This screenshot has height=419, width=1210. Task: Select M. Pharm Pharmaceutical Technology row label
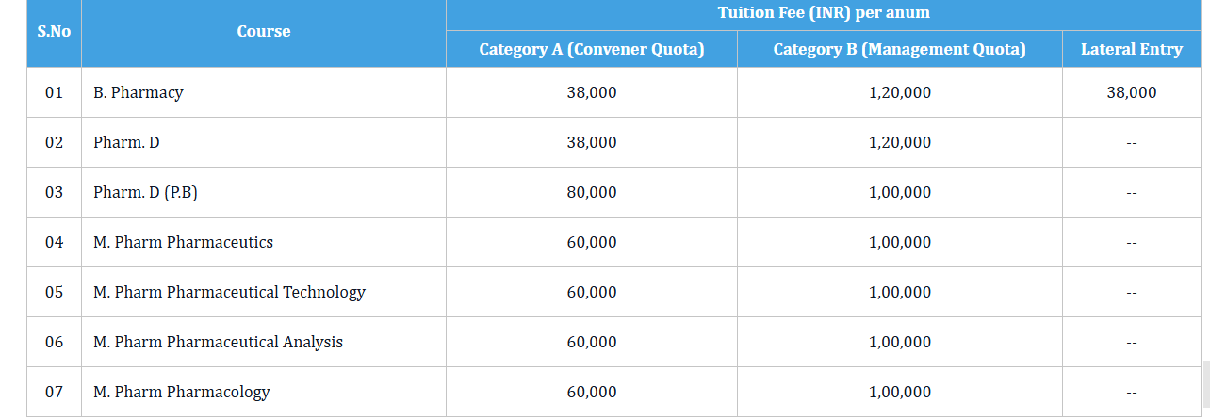click(229, 292)
